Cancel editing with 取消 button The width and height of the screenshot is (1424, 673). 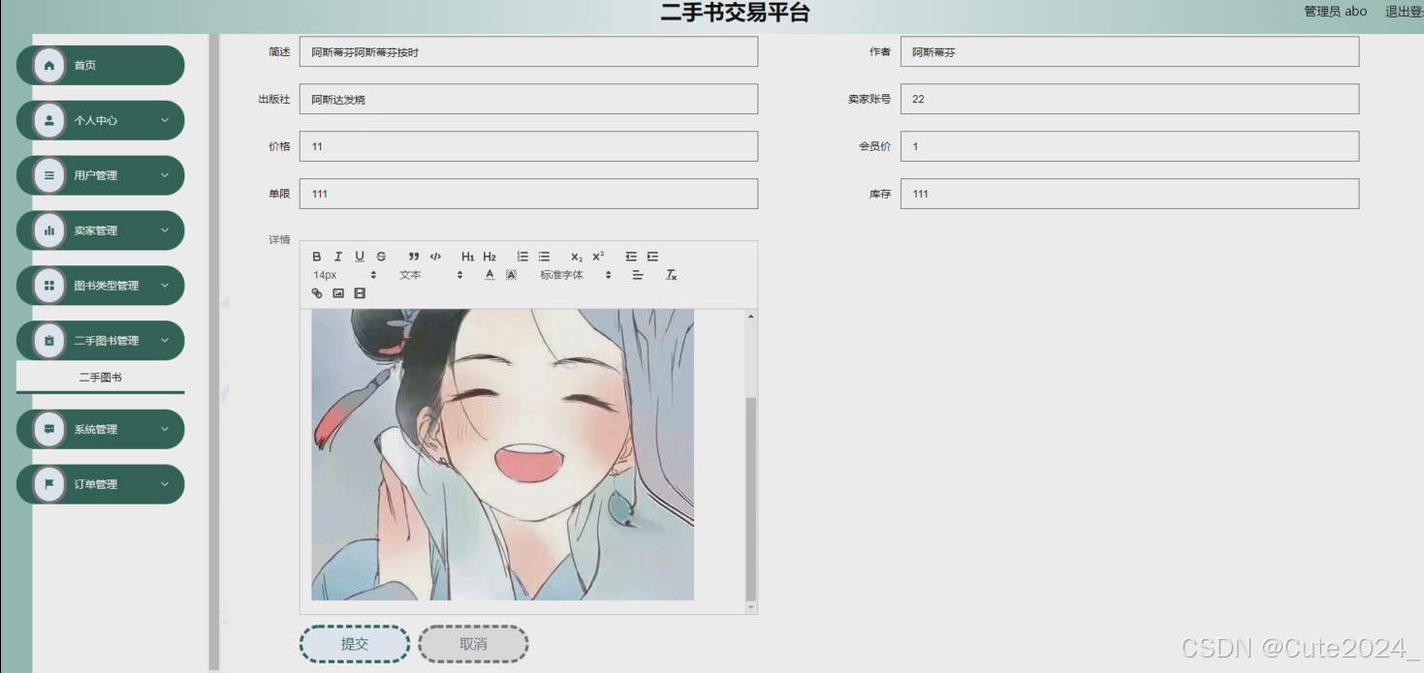473,644
